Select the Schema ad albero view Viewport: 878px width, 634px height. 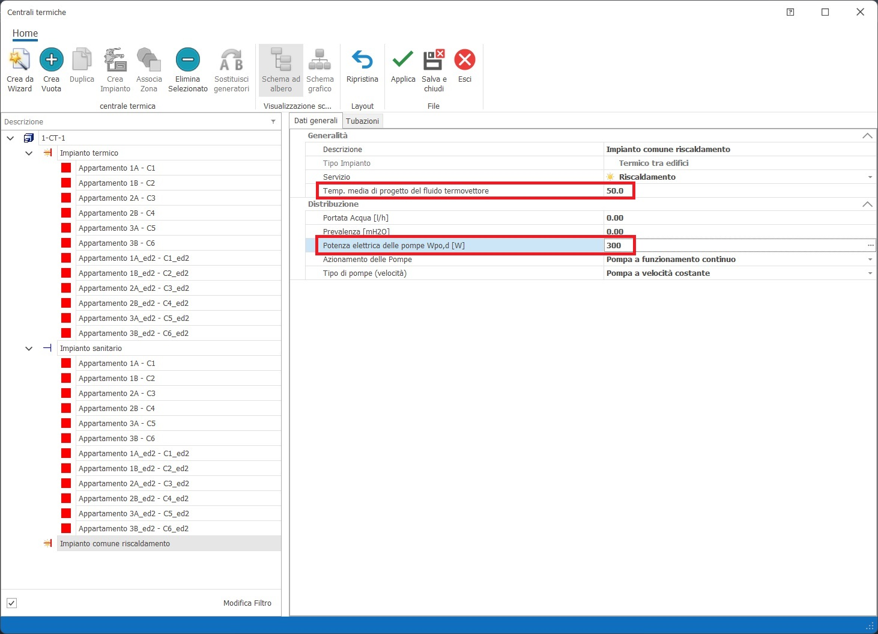pyautogui.click(x=280, y=61)
